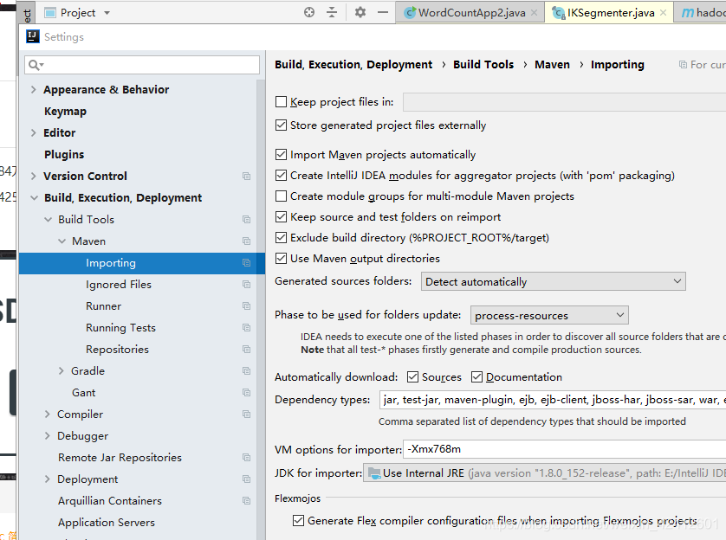726x540 pixels.
Task: Click the search magnifier icon in Settings
Action: [x=35, y=65]
